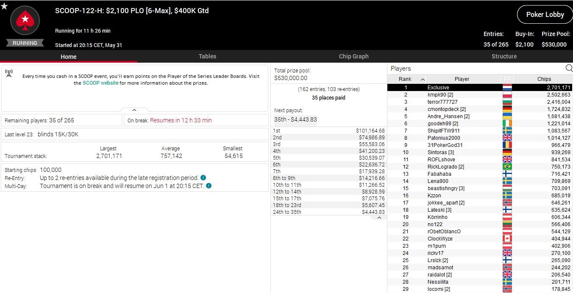This screenshot has width=573, height=293.
Task: Click the Multi-Day info icon
Action: tap(209, 186)
